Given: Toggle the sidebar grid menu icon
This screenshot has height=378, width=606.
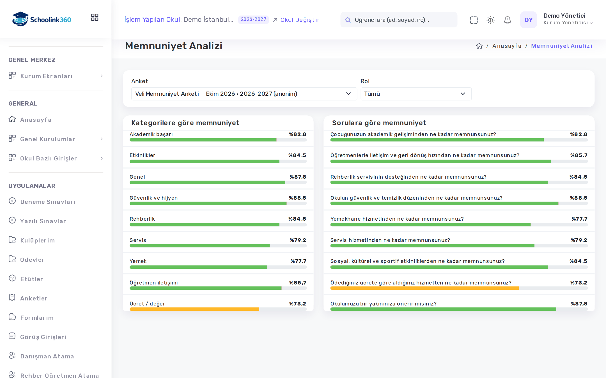Looking at the screenshot, I should (x=95, y=17).
